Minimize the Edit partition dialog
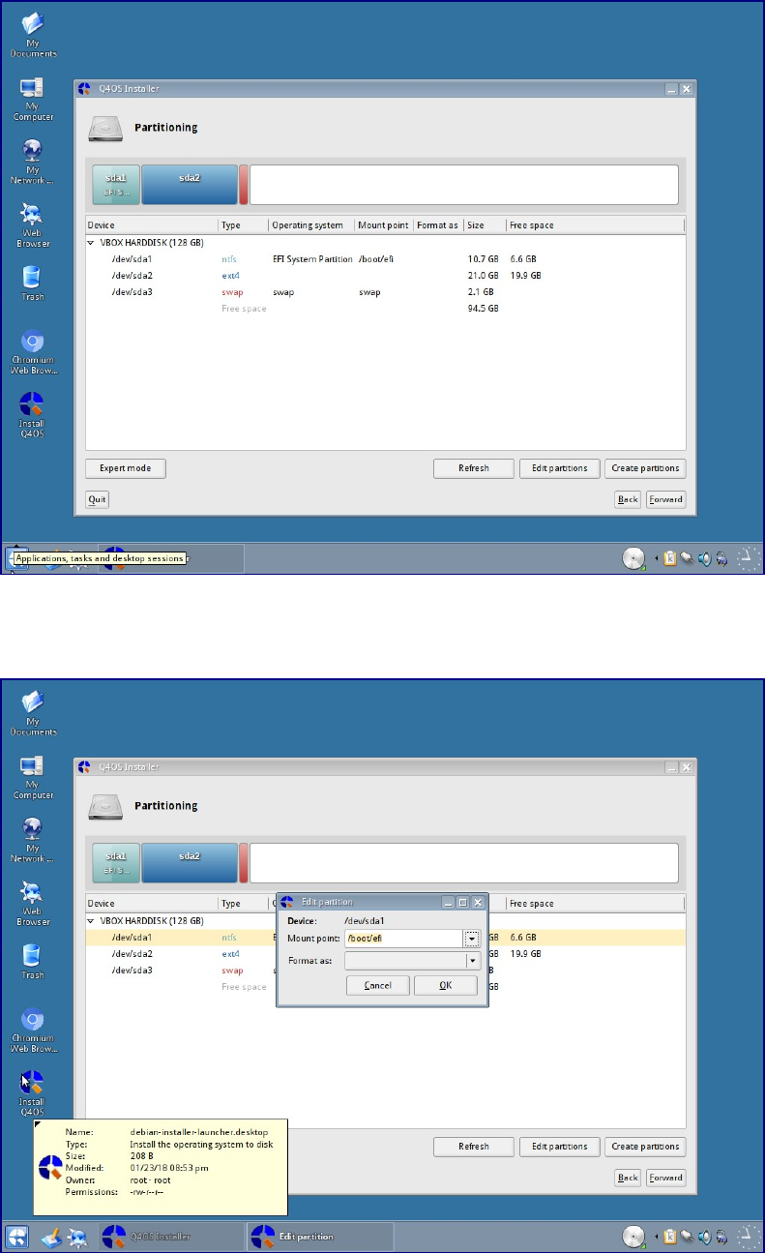 448,902
